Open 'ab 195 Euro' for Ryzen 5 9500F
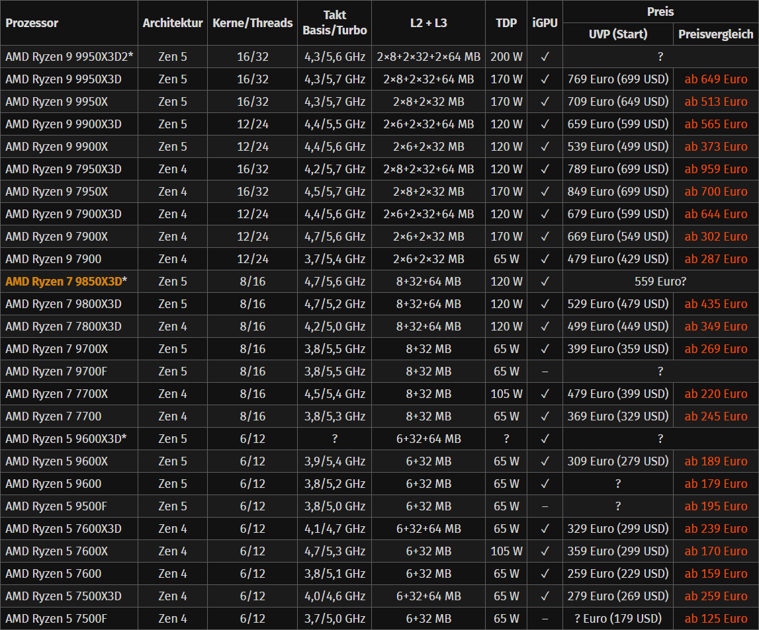Screen dimensions: 759x630 pyautogui.click(x=715, y=506)
